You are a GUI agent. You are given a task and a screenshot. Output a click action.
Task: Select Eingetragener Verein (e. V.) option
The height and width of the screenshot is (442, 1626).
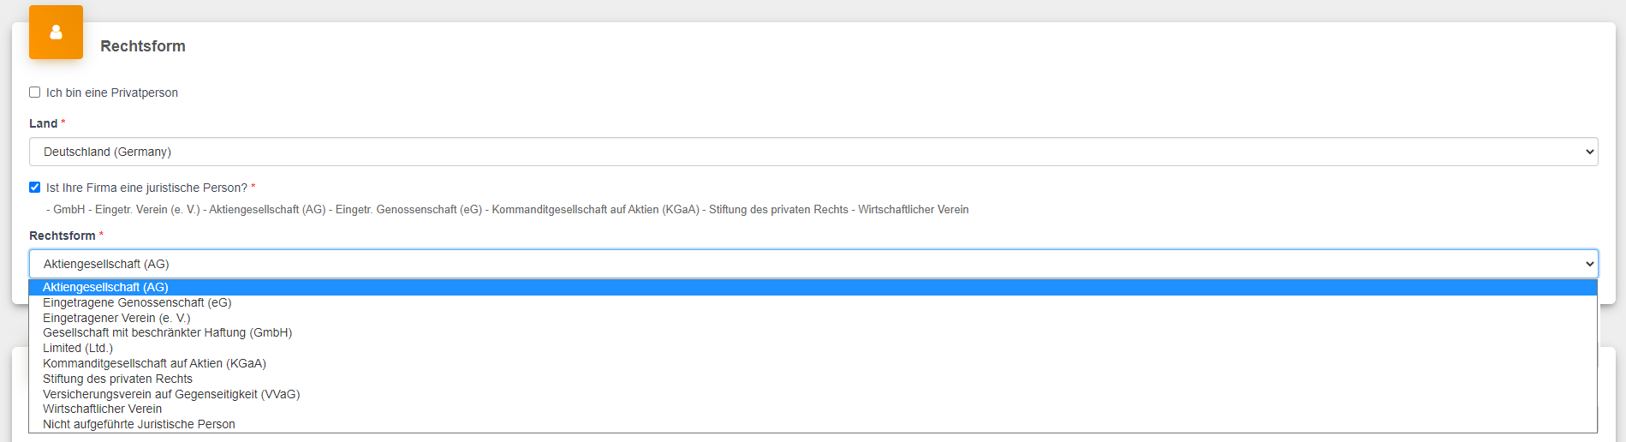point(813,318)
